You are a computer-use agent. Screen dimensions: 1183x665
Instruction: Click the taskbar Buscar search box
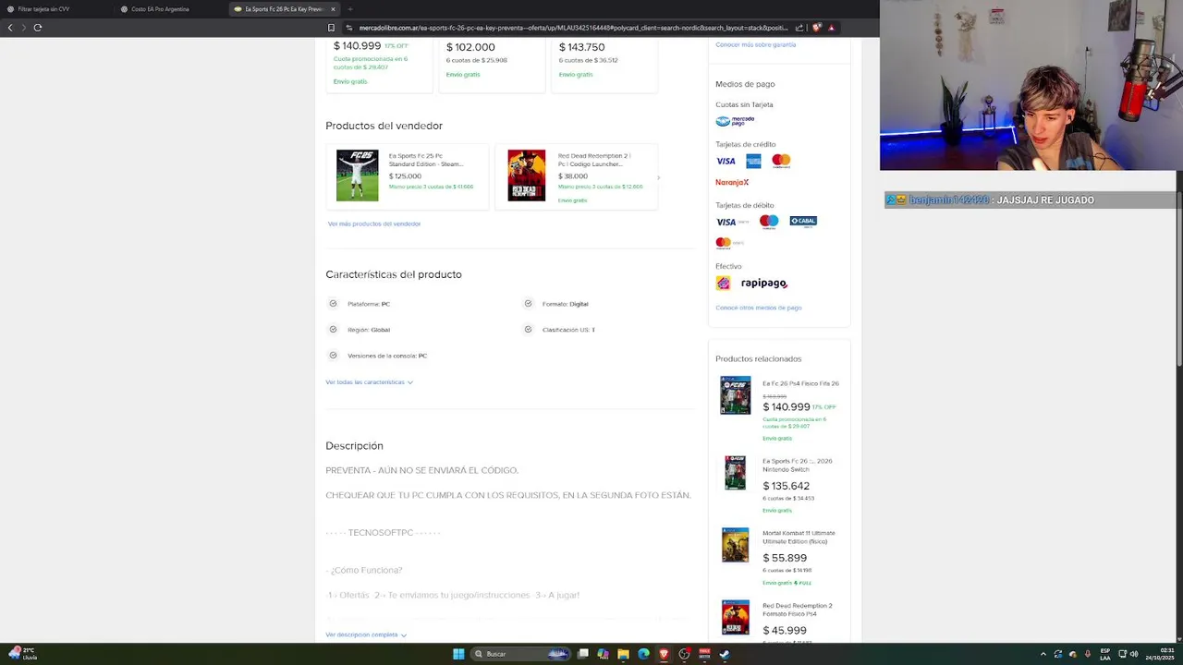(x=520, y=654)
